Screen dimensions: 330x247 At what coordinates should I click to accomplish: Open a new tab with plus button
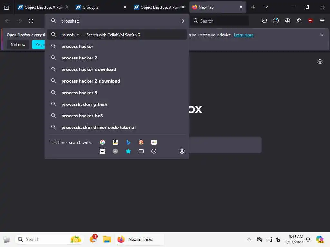253,7
